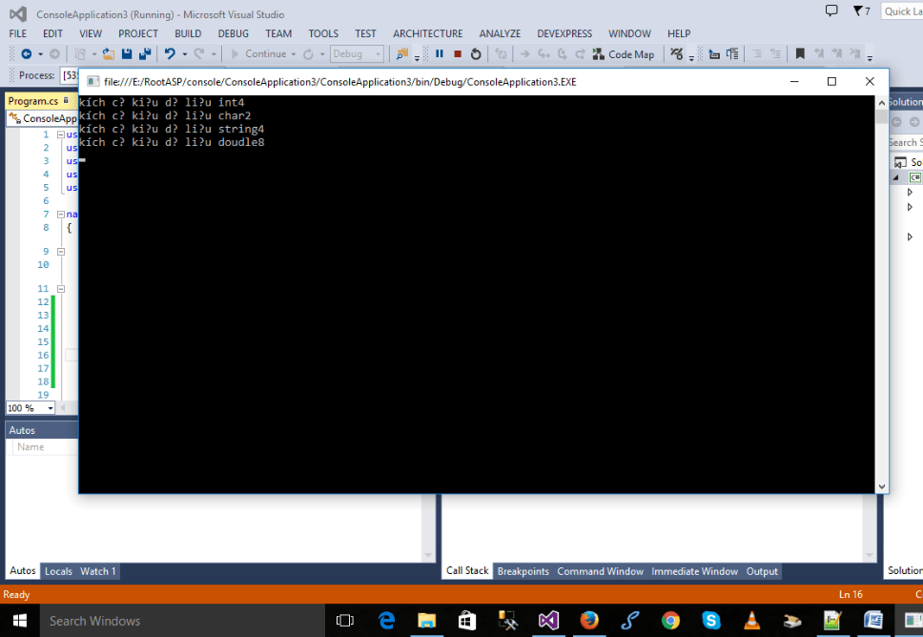Save the current file with the floppy icon
The width and height of the screenshot is (923, 637).
(127, 54)
